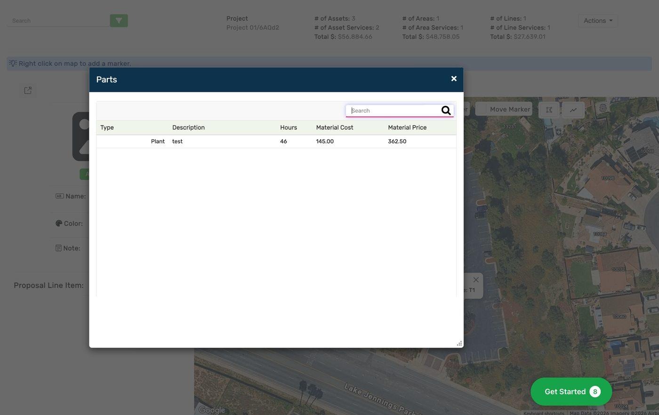659x415 pixels.
Task: Click the Name label icon
Action: 59,196
